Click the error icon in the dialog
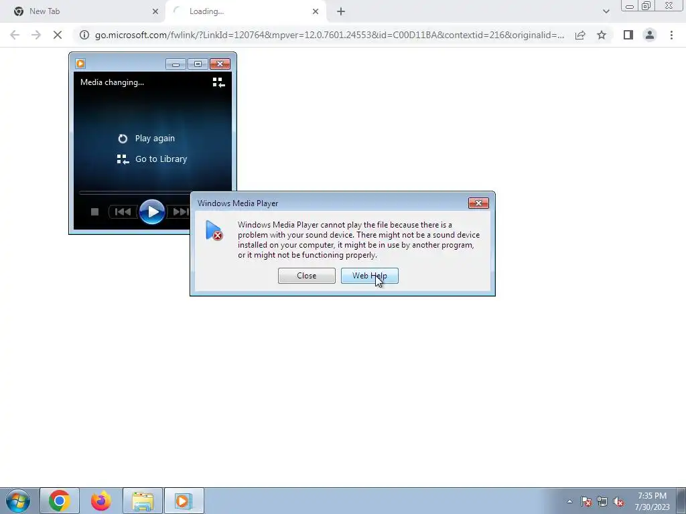This screenshot has width=686, height=514. point(214,230)
